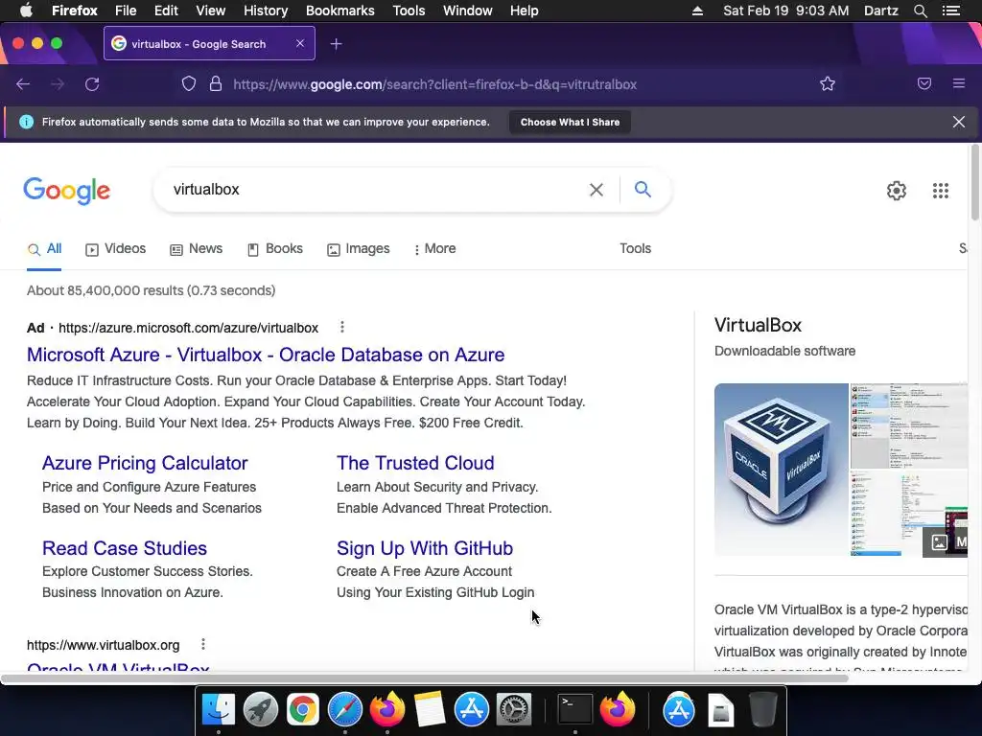Open Finder from the Dock
The width and height of the screenshot is (982, 736).
218,709
